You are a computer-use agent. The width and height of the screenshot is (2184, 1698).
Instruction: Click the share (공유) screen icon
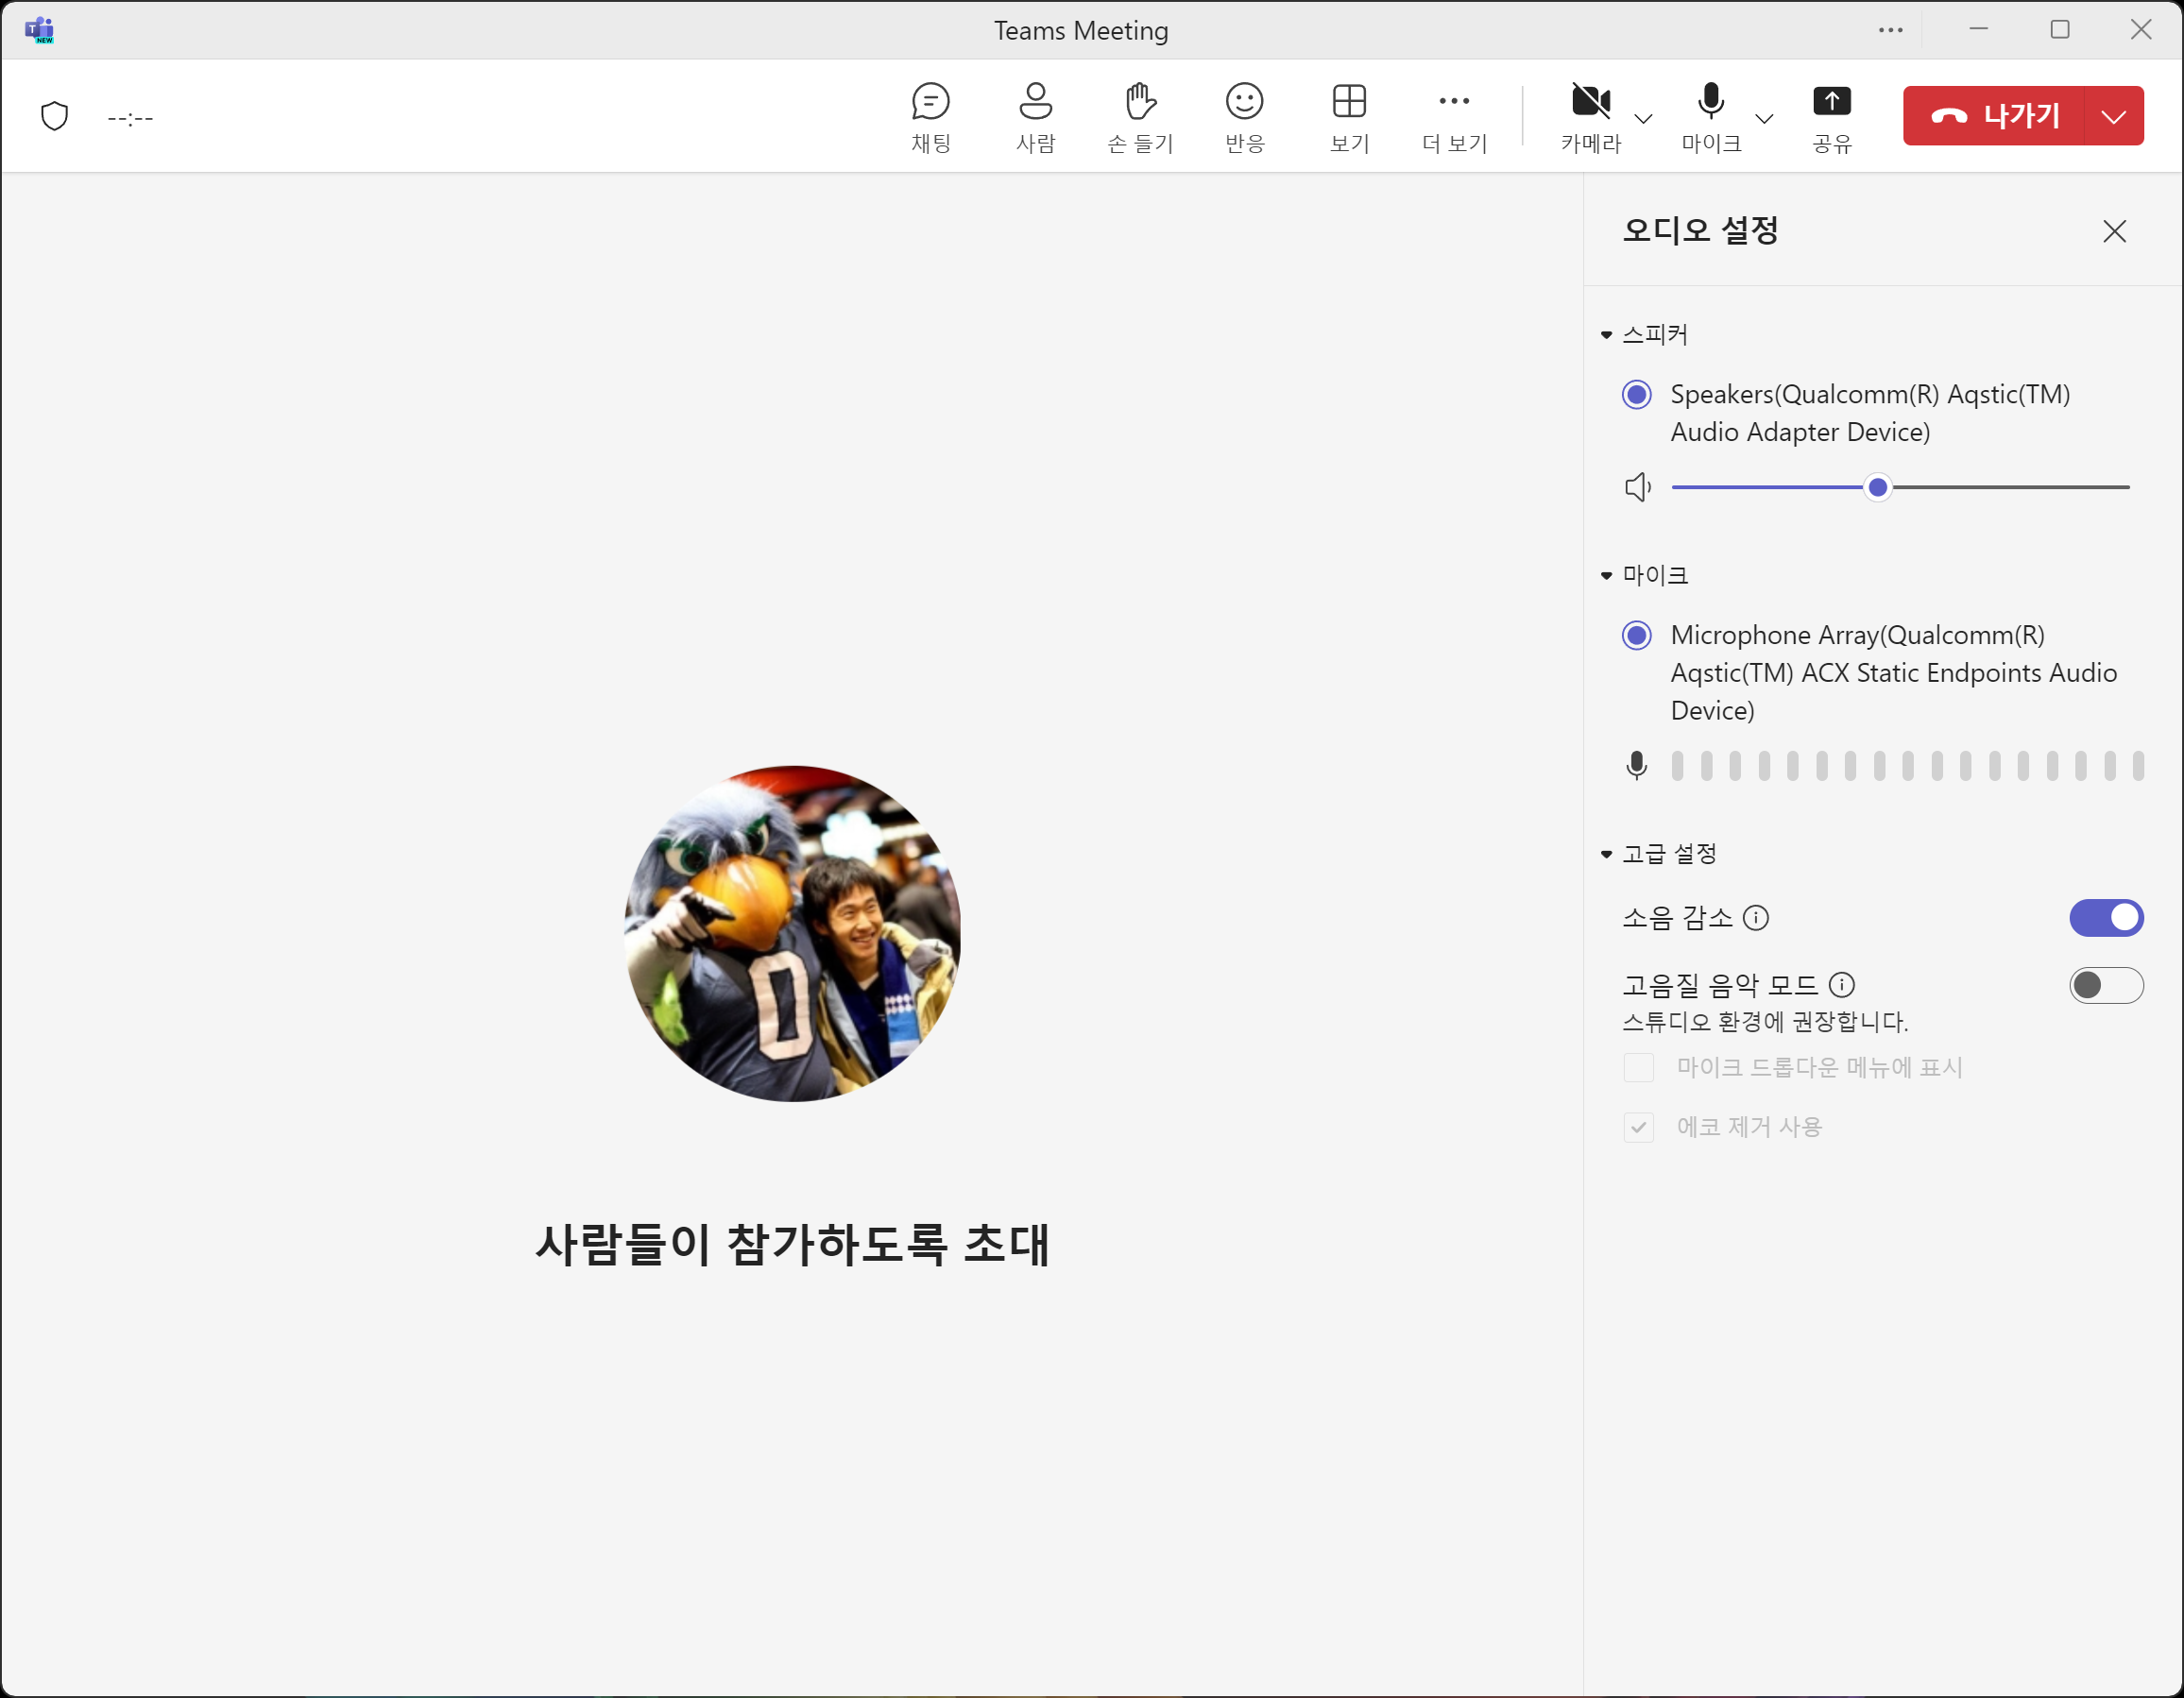[x=1831, y=116]
